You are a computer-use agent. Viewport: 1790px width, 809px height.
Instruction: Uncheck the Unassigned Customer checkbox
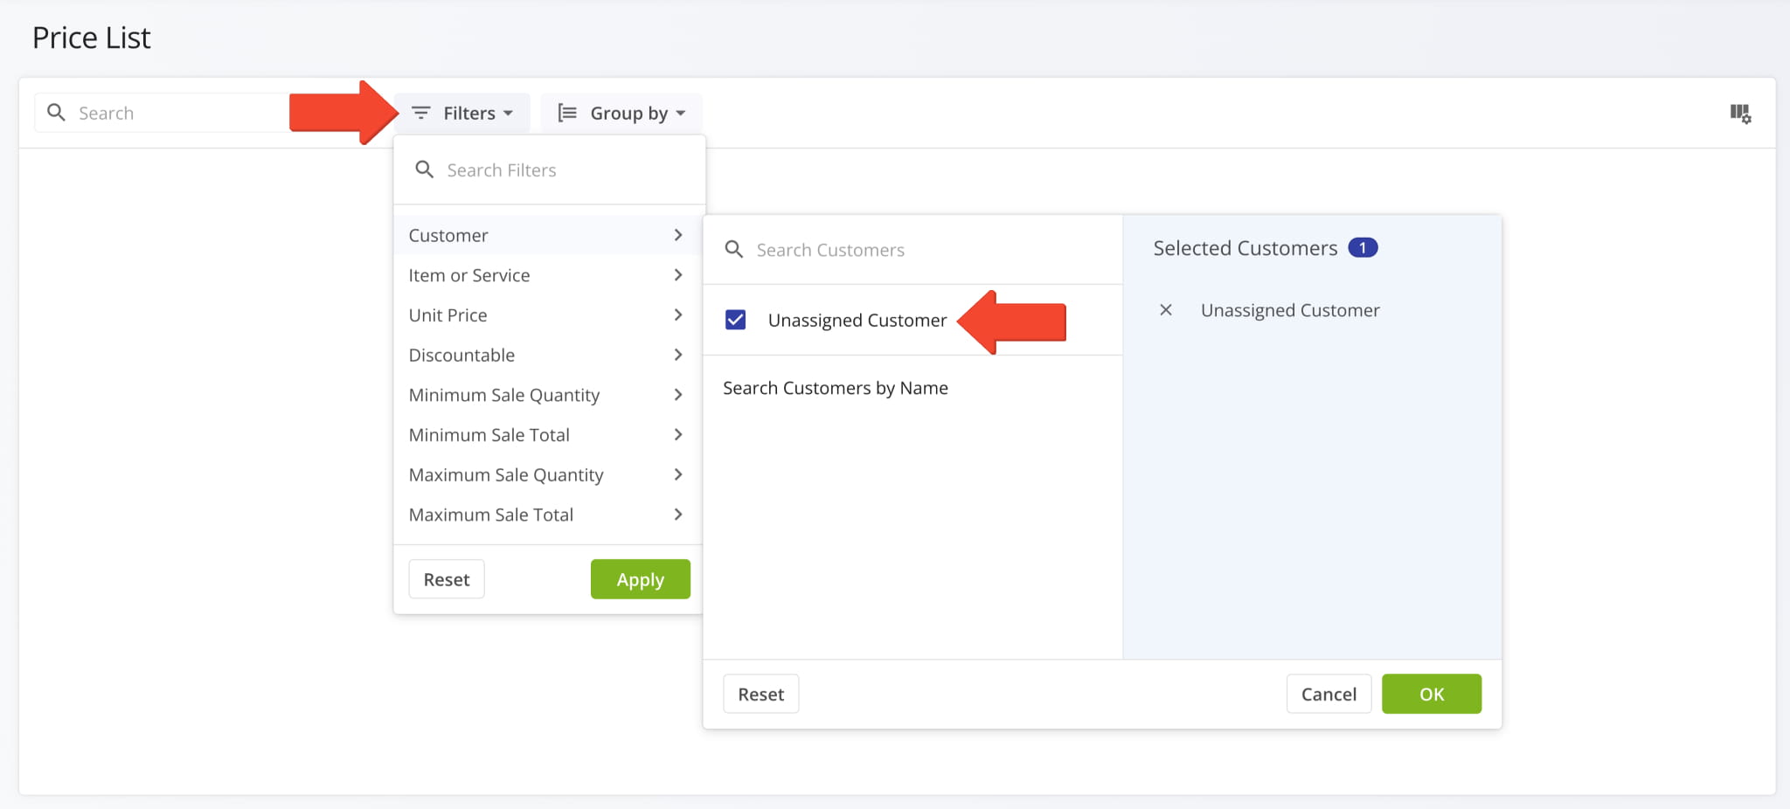(736, 320)
